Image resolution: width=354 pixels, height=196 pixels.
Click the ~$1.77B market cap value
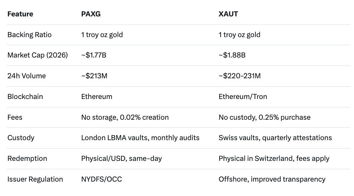pos(94,55)
